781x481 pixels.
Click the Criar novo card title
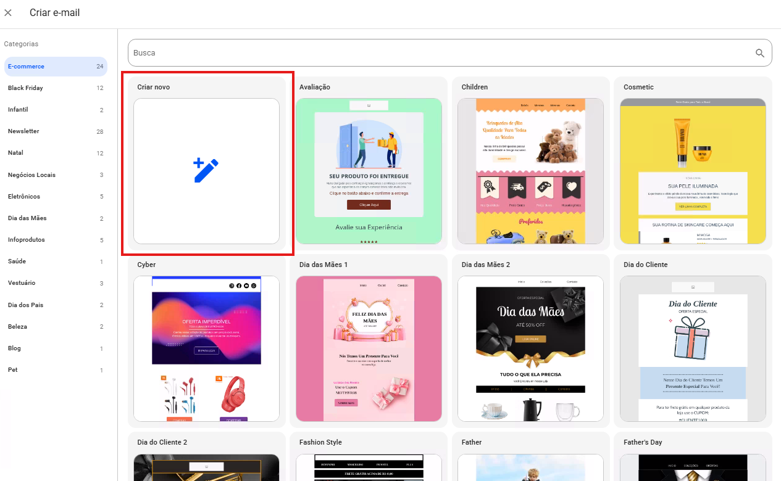(154, 87)
